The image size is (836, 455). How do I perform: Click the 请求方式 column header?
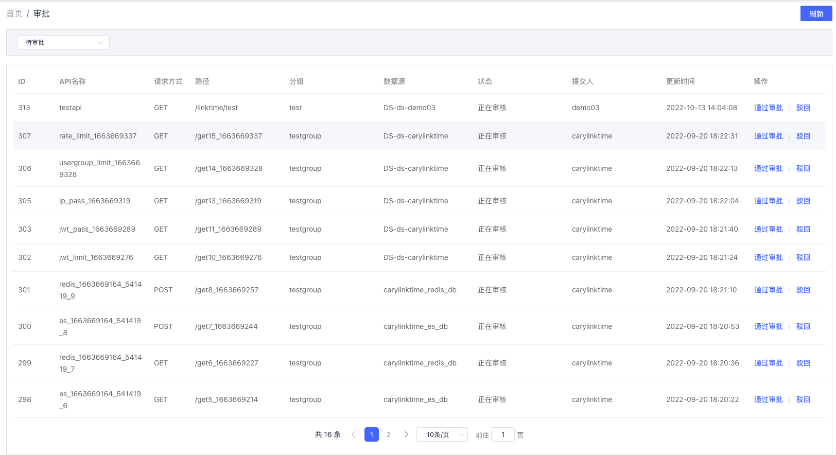(168, 81)
